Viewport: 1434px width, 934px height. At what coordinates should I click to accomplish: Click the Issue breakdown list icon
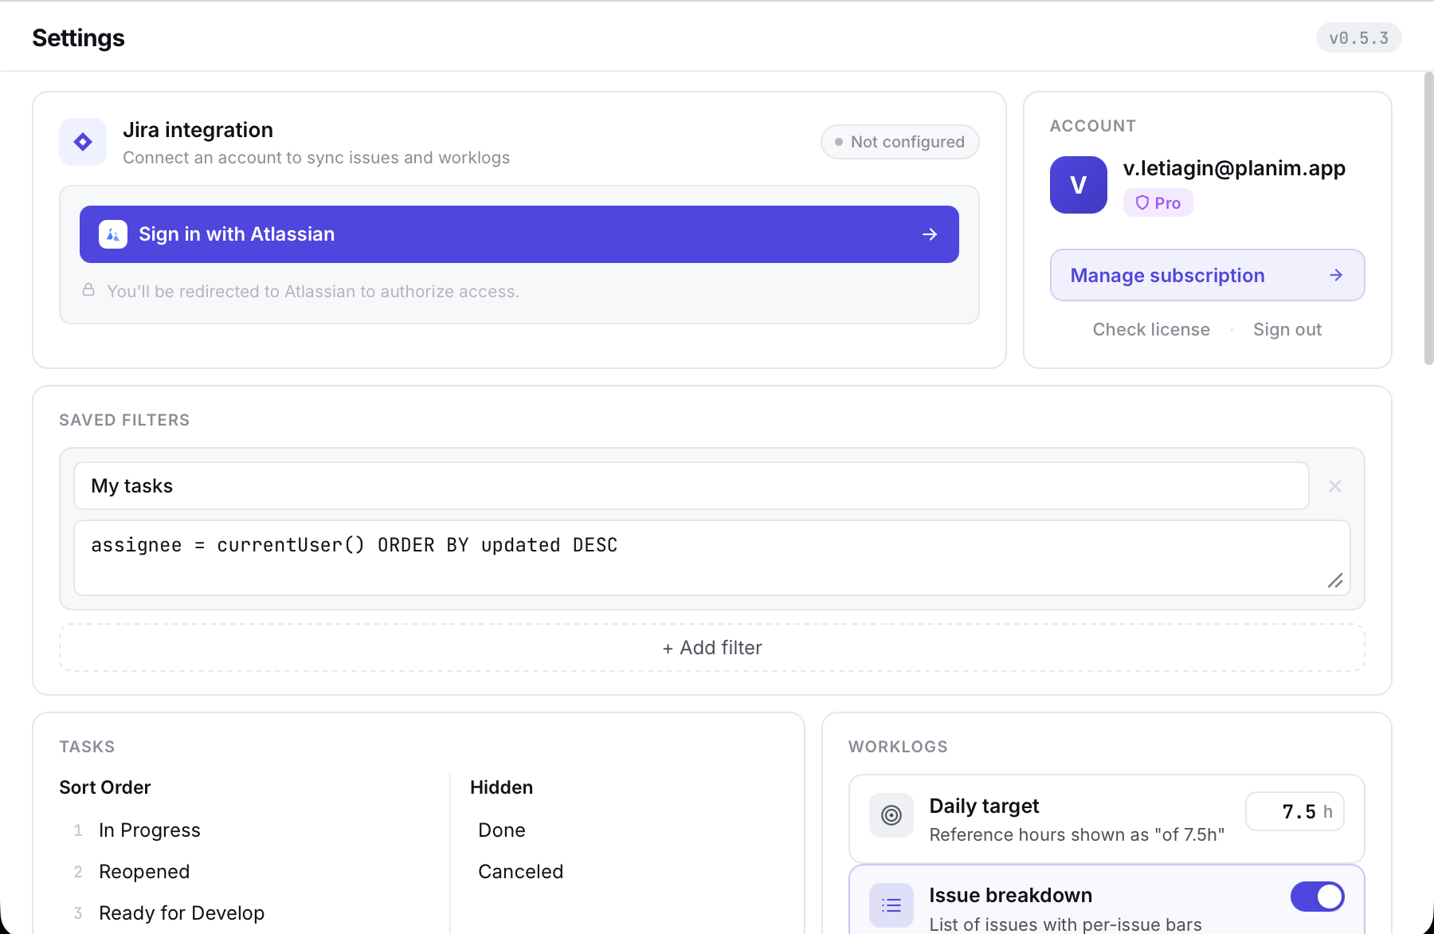click(891, 905)
